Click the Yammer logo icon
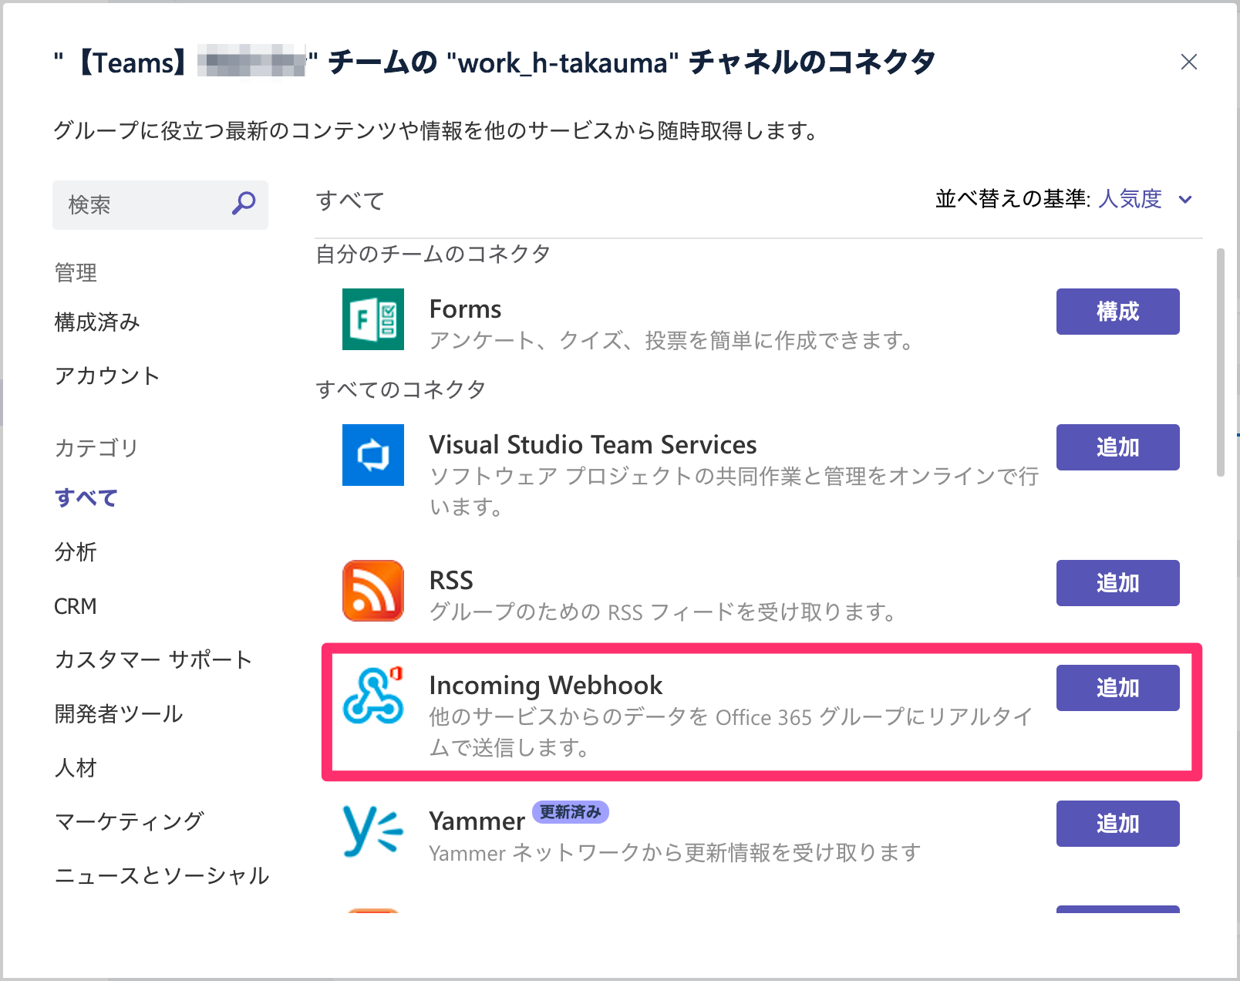Screen dimensions: 1240x981 click(x=373, y=831)
